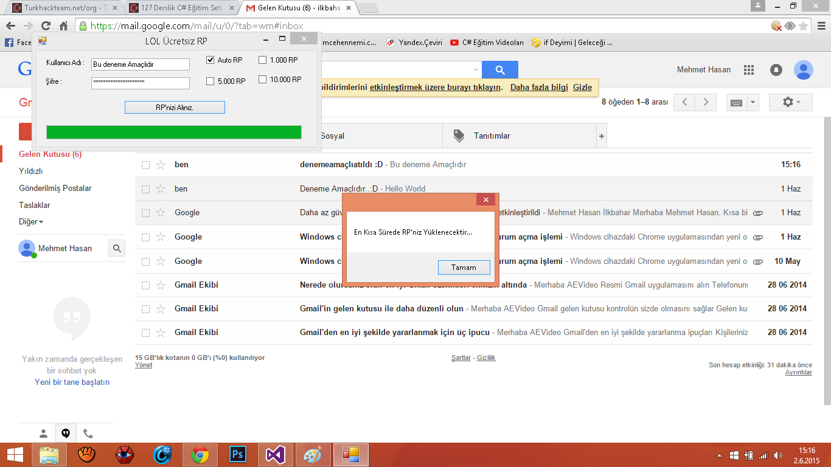This screenshot has height=467, width=831.
Task: Select checkbox for 'Gmail'den en iyi şekilde' email
Action: [x=145, y=333]
